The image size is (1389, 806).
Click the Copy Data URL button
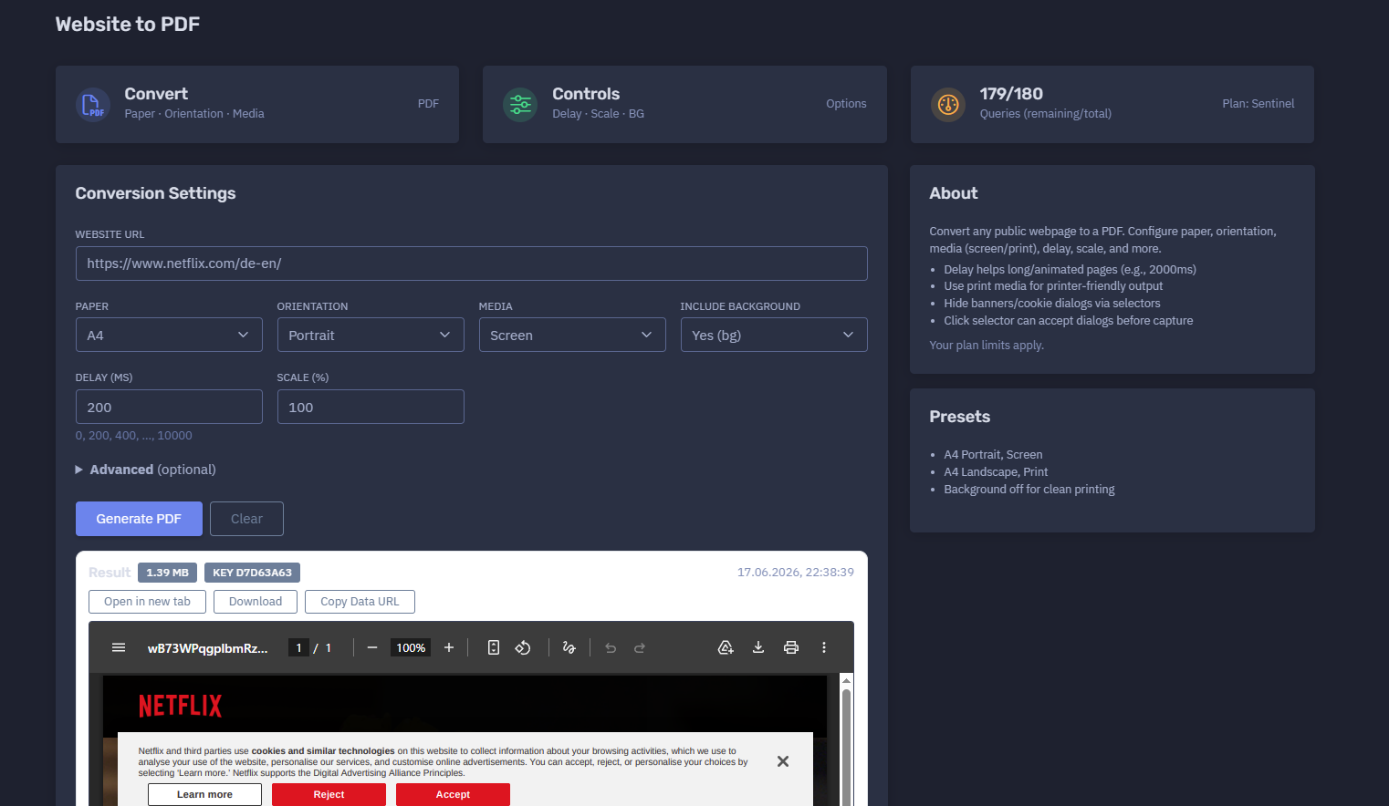click(x=360, y=602)
